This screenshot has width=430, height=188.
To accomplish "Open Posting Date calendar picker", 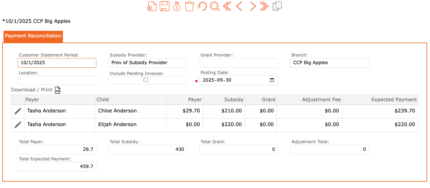I will [272, 80].
